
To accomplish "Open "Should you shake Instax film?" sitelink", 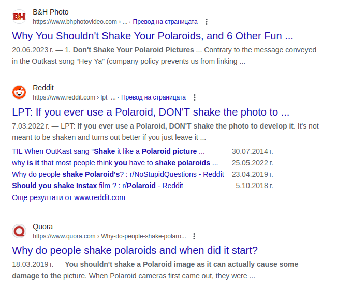I will click(x=97, y=186).
